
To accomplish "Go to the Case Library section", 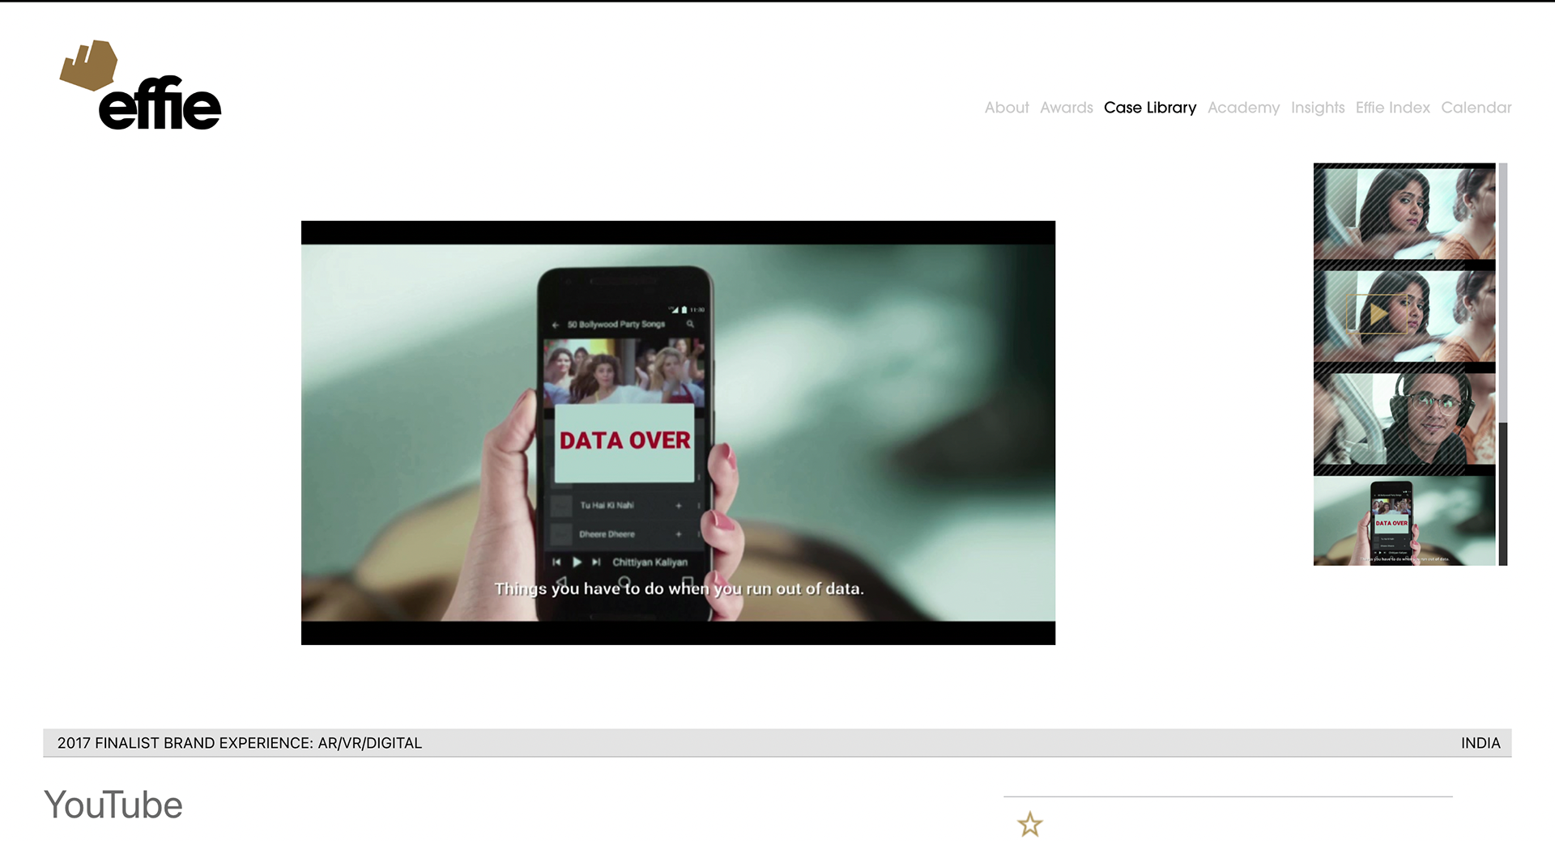I will click(1149, 108).
